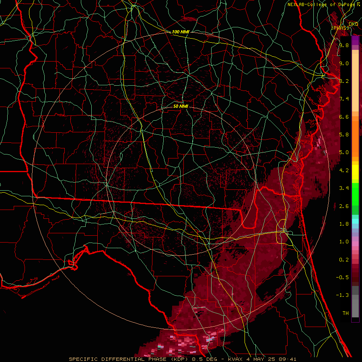The height and width of the screenshot is (362, 362).
Task: Click the 100 NMI range ring label
Action: click(x=181, y=32)
